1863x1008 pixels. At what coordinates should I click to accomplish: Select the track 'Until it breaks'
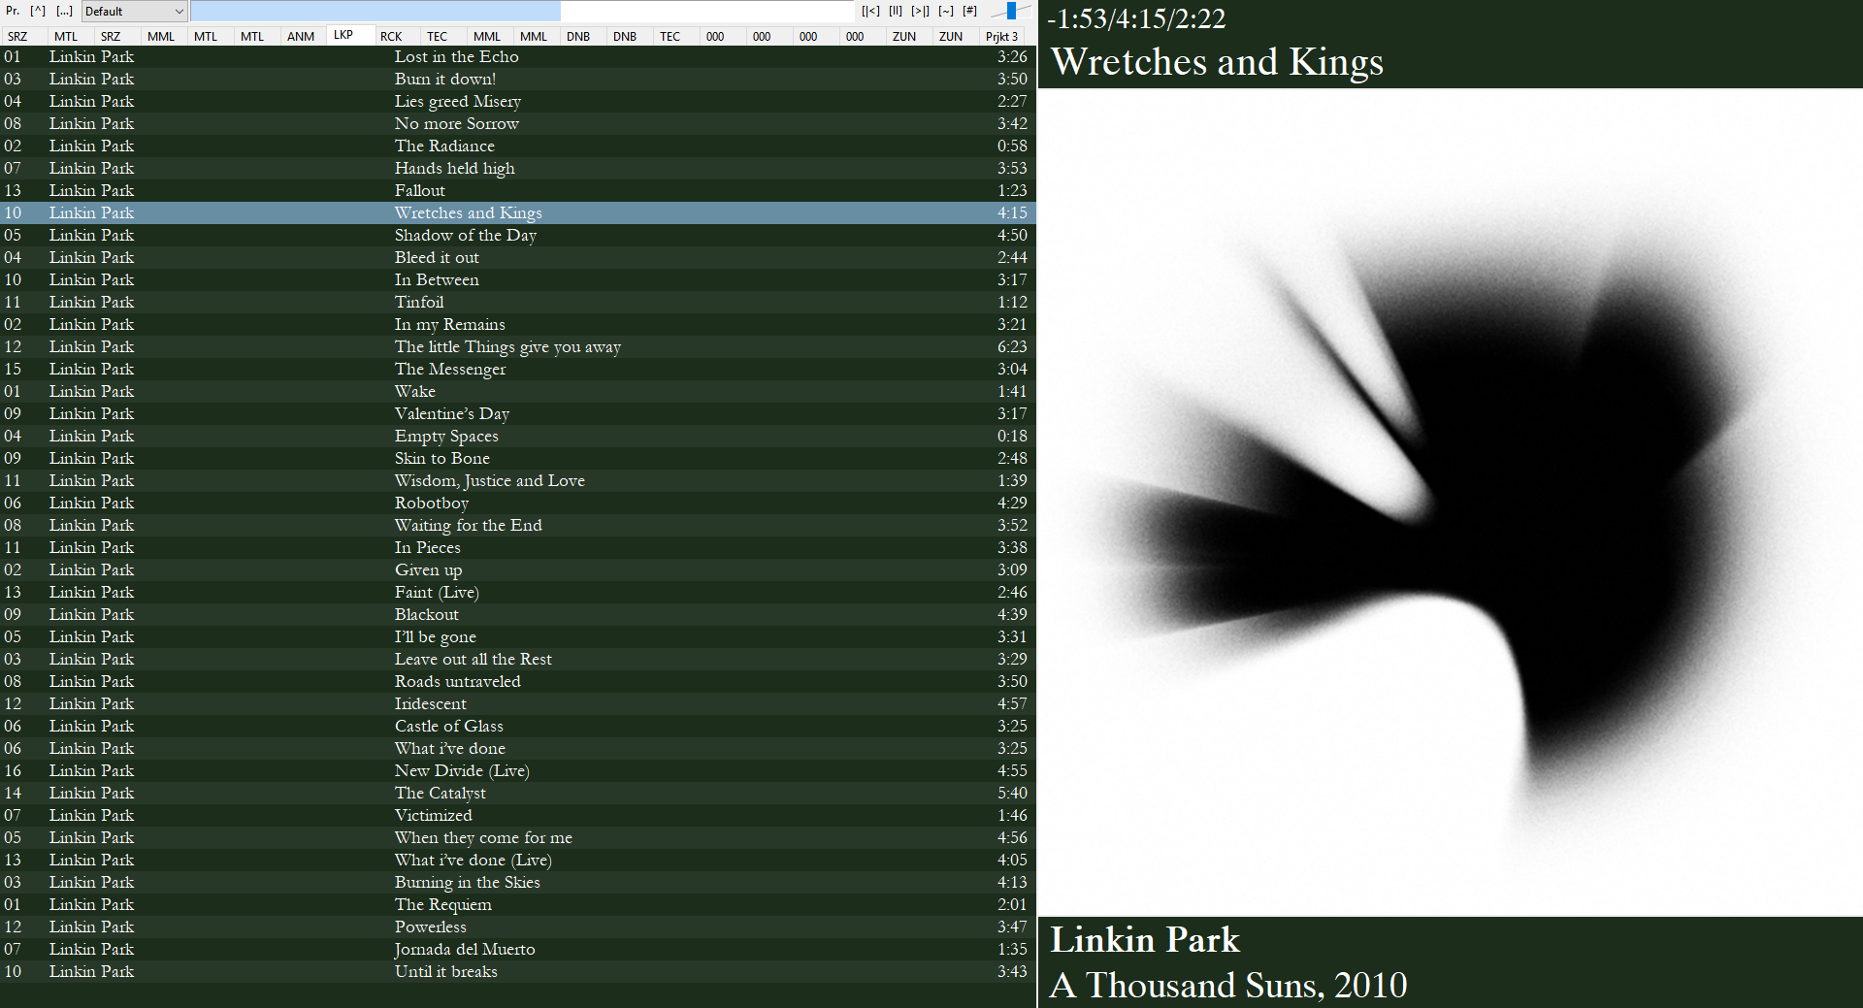pyautogui.click(x=518, y=971)
